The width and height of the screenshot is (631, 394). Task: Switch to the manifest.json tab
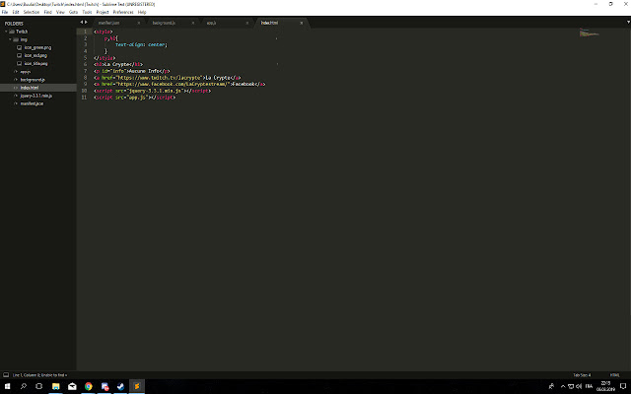[x=109, y=21]
